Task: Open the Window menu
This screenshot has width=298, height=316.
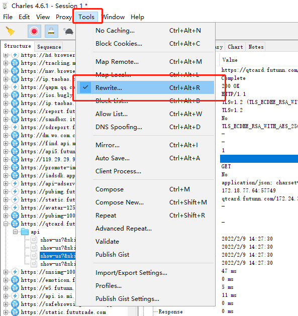Action: pyautogui.click(x=114, y=17)
